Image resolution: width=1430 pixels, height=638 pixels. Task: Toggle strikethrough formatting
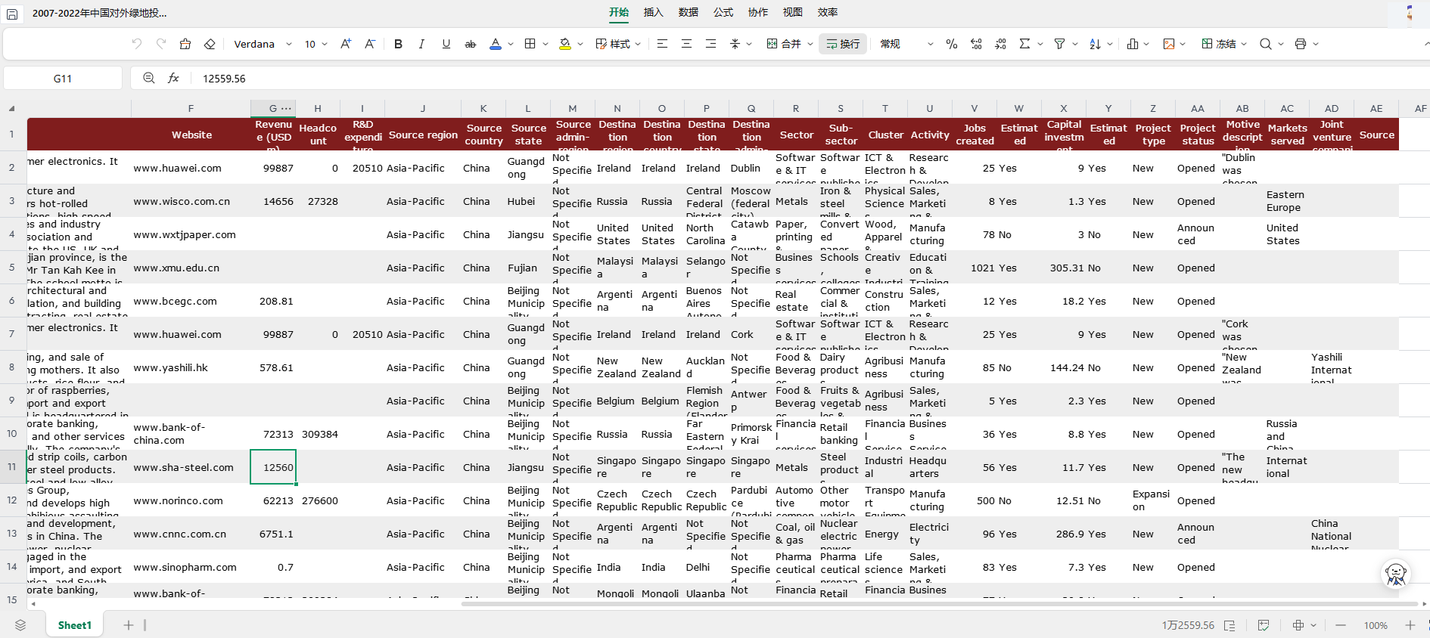tap(471, 44)
